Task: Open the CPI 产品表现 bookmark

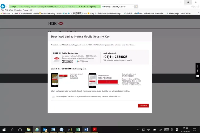Action: click(75, 14)
